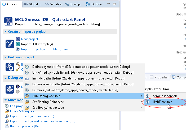Click the Set Floating Point type arrow
The width and height of the screenshot is (186, 130).
tap(141, 102)
